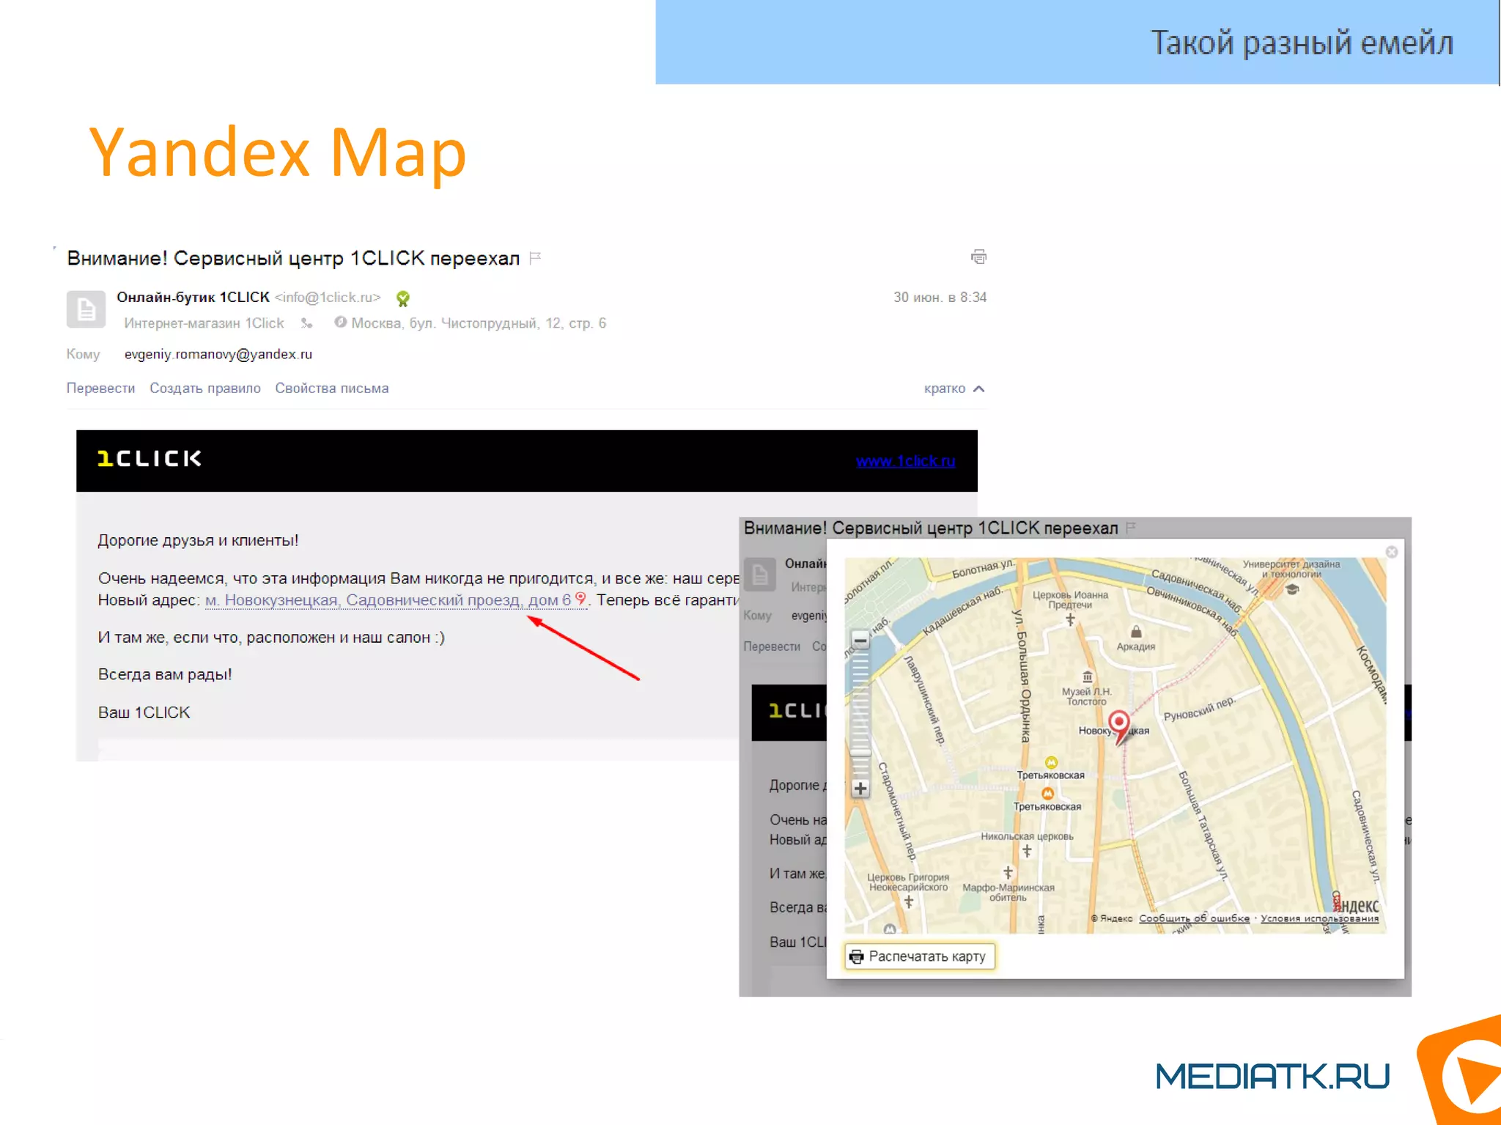Click Церковь Иоанна Предтечи cross icon

[x=1070, y=619]
